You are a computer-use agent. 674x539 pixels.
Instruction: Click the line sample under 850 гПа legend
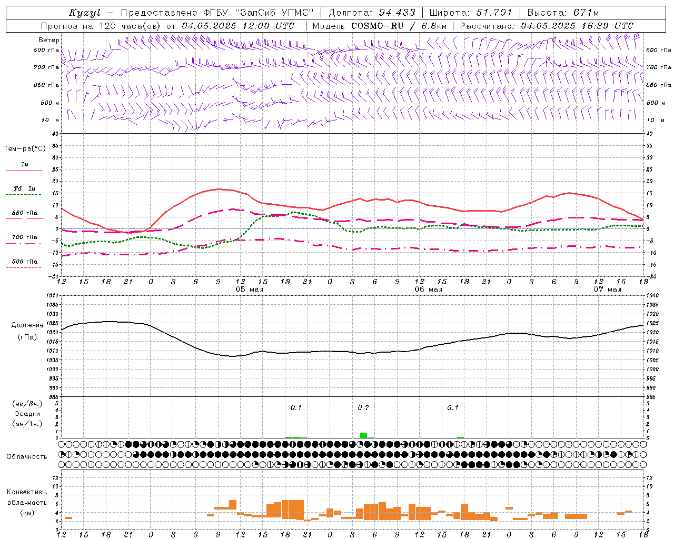pos(24,219)
